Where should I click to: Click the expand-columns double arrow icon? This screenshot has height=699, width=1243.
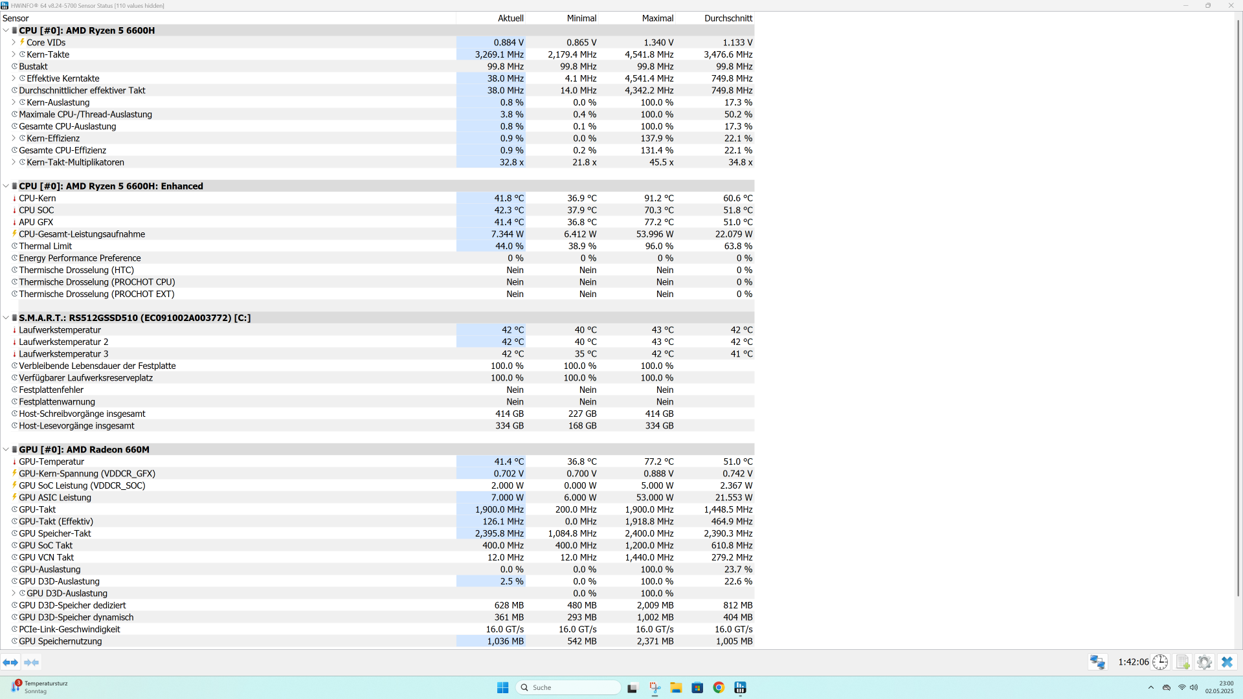pyautogui.click(x=10, y=662)
